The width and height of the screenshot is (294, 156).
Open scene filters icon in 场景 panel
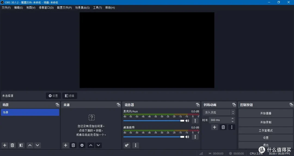click(x=21, y=145)
